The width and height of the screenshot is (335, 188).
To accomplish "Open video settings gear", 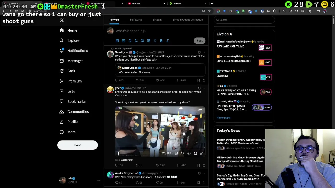I will click(x=189, y=153).
